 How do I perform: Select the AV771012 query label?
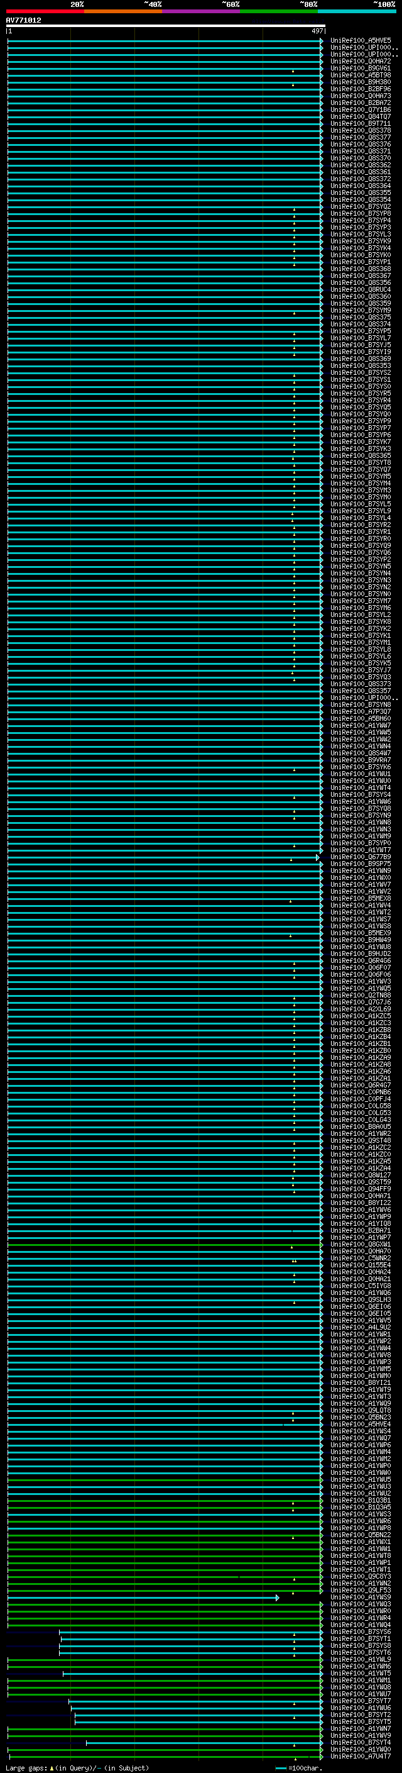(23, 21)
